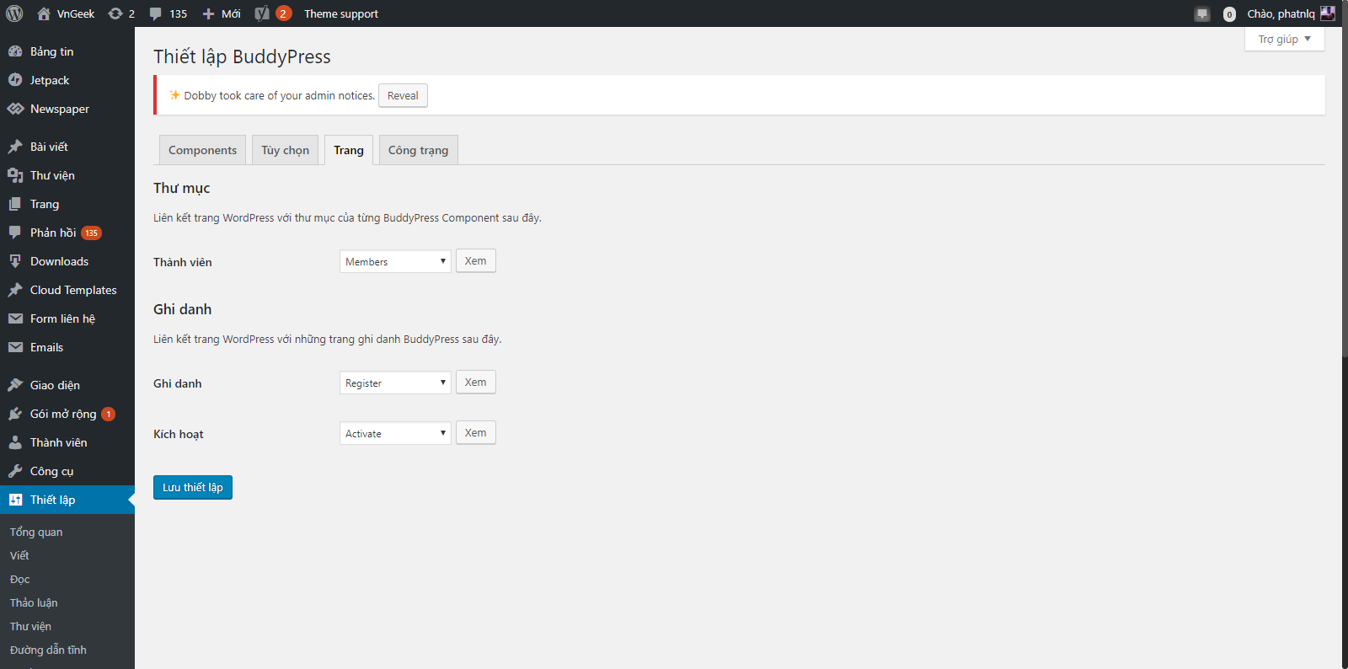Open the Thiết lập settings icon
Image resolution: width=1348 pixels, height=669 pixels.
pyautogui.click(x=15, y=500)
